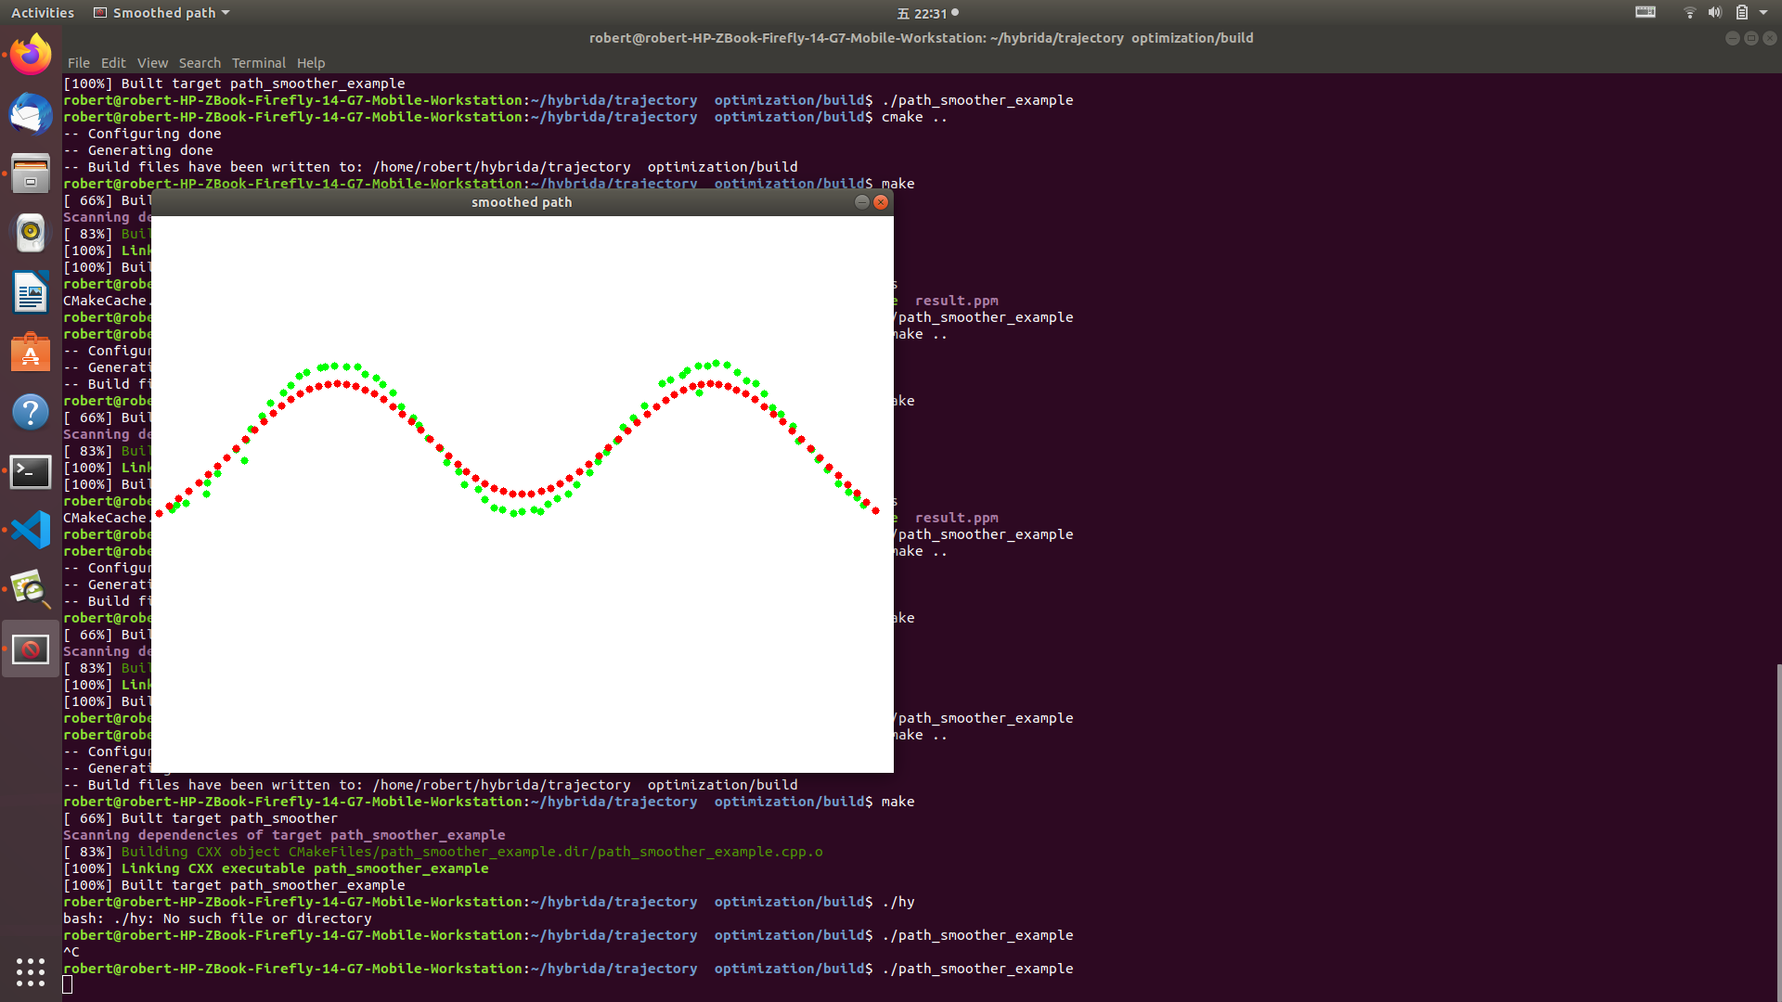Open the Help question mark icon
The height and width of the screenshot is (1002, 1782).
click(x=31, y=412)
